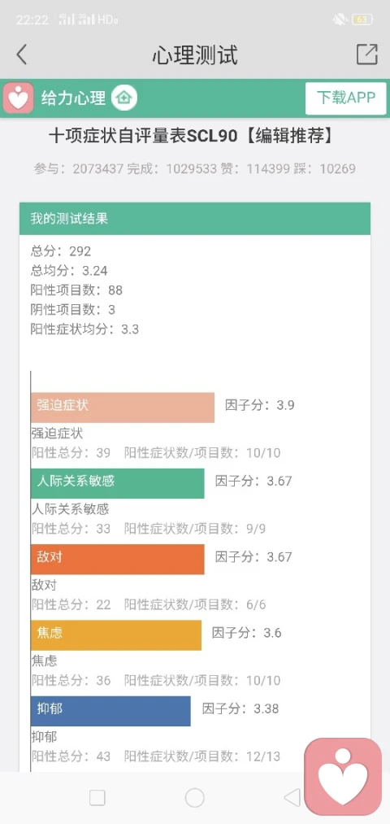Viewport: 390px width, 824px height.
Task: Select the orange 敌对 bar
Action: coord(118,559)
